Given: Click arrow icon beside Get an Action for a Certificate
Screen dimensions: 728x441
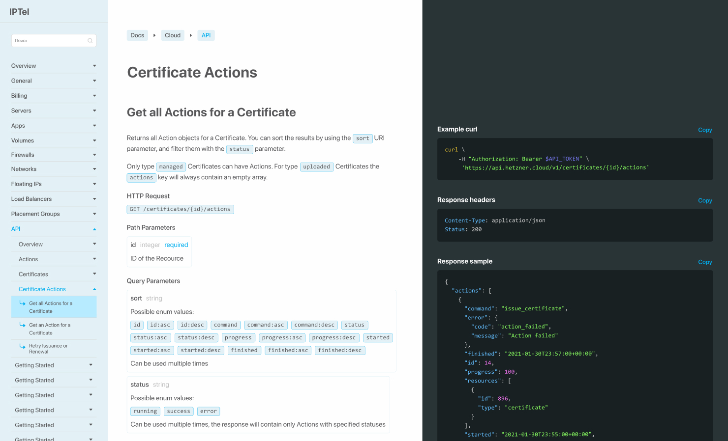Looking at the screenshot, I should pos(22,325).
